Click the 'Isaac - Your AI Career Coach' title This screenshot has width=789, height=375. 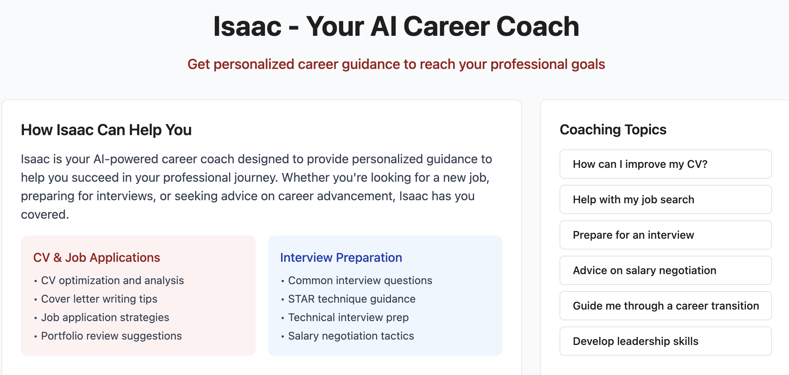coord(396,27)
